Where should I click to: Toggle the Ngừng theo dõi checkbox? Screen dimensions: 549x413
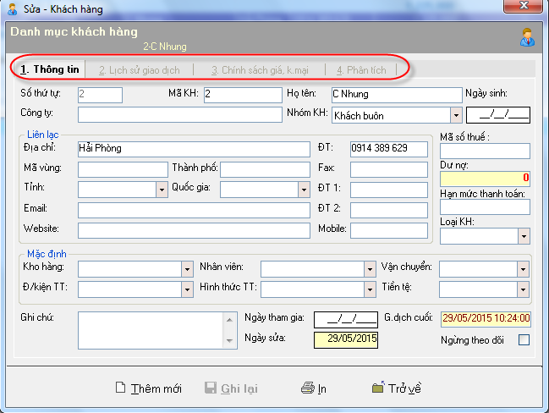tap(524, 340)
